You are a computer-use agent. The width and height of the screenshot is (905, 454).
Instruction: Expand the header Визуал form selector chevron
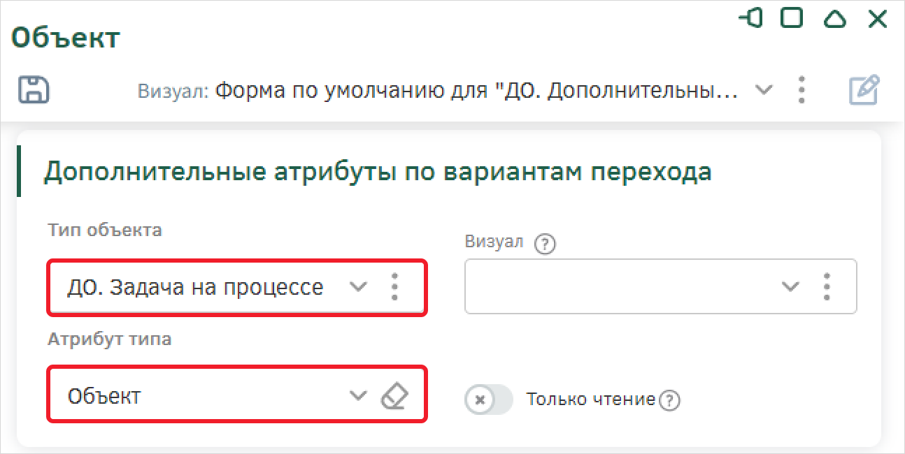coord(764,90)
